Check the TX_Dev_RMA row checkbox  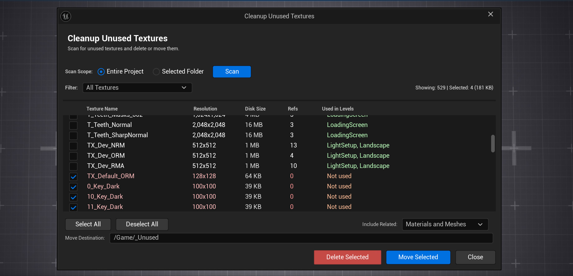click(x=73, y=166)
